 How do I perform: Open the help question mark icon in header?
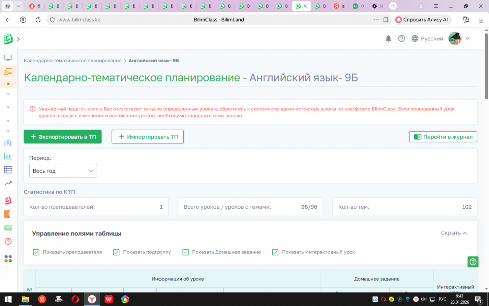click(x=401, y=39)
